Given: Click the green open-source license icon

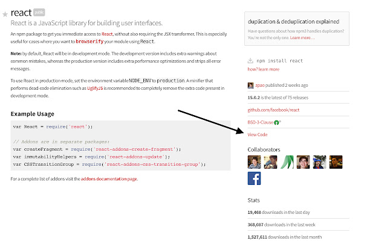Looking at the screenshot, I should (x=276, y=122).
